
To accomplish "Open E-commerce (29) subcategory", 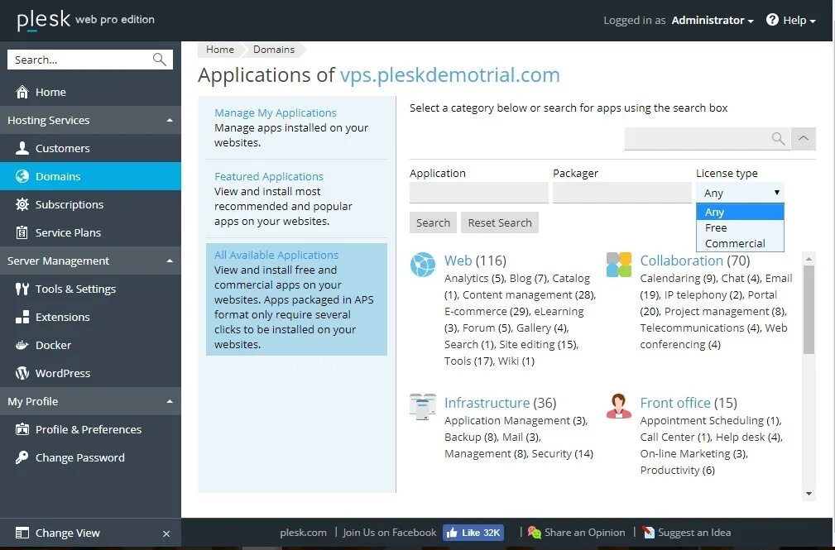I will pos(487,312).
